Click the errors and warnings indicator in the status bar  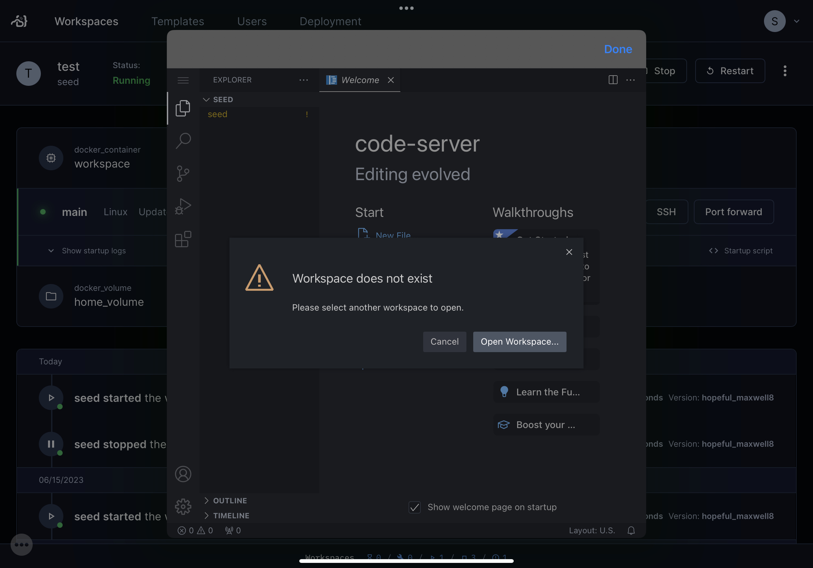coord(195,531)
